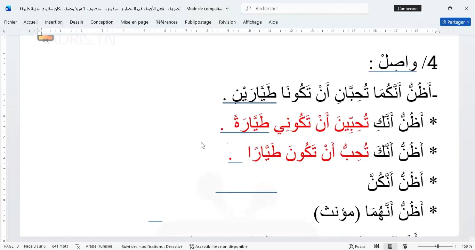
Task: Click the PAGE : 3 status indicator
Action: tap(11, 246)
